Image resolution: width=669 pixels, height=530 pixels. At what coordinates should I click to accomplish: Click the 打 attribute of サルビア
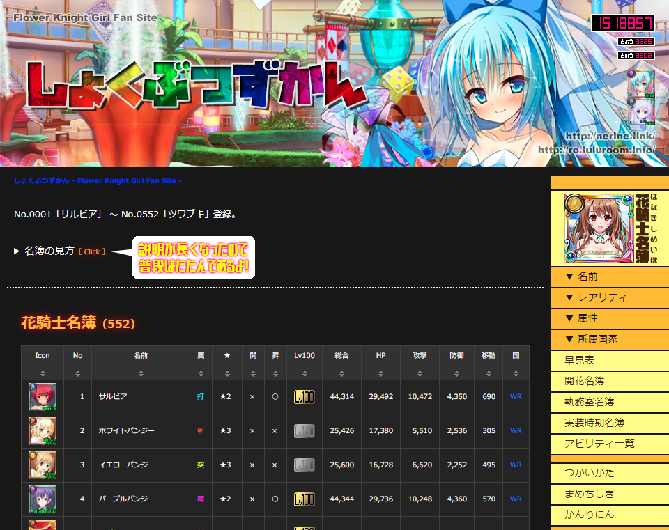tap(201, 396)
